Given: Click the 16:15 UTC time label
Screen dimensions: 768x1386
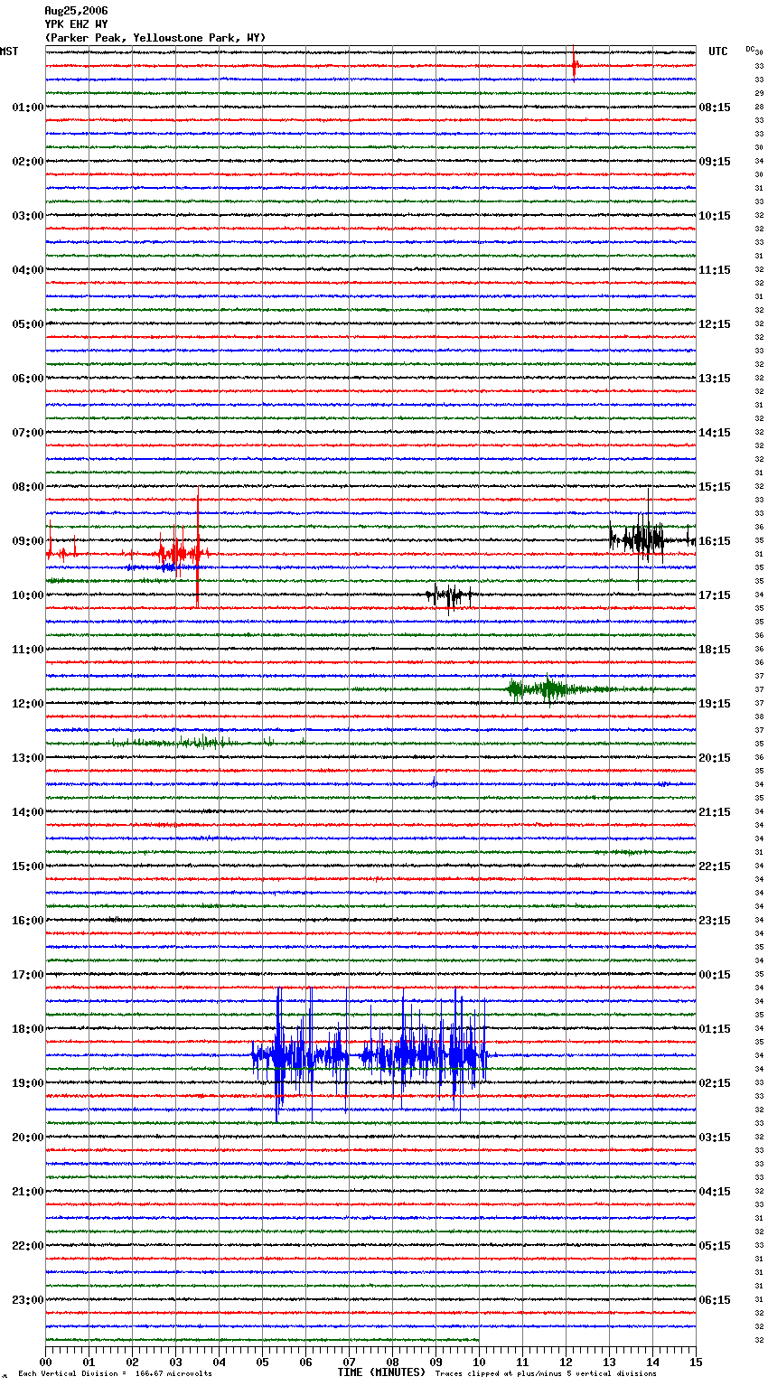Looking at the screenshot, I should click(715, 541).
